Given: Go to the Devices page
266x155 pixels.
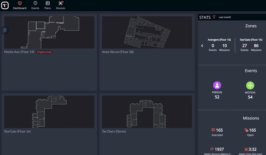Looking at the screenshot, I should (61, 5).
